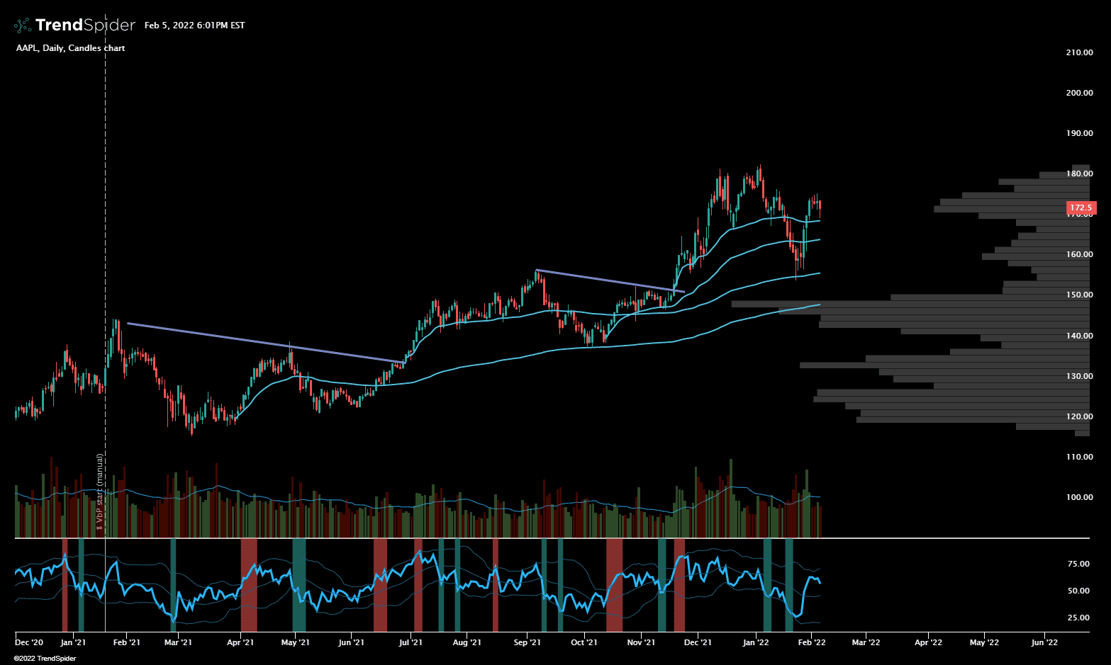Click the ©2022 TrendSpider copyright text

(45, 659)
